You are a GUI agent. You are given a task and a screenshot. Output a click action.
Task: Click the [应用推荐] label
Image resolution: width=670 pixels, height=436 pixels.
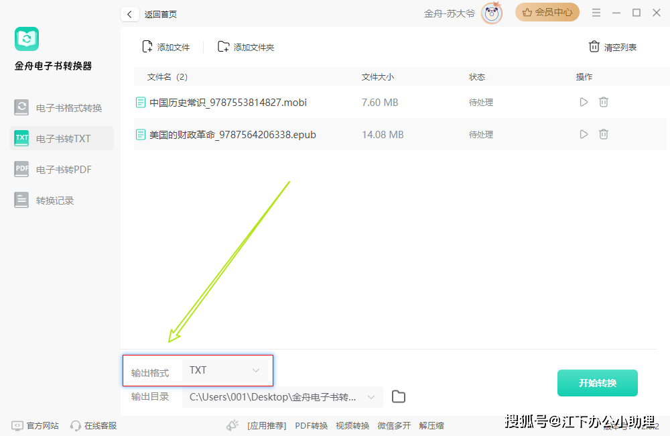tap(267, 426)
